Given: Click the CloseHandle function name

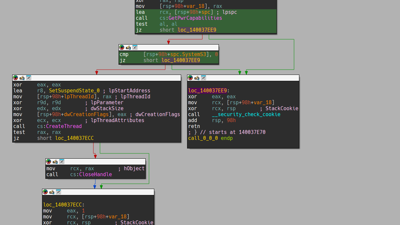Looking at the screenshot, I should (x=95, y=175).
